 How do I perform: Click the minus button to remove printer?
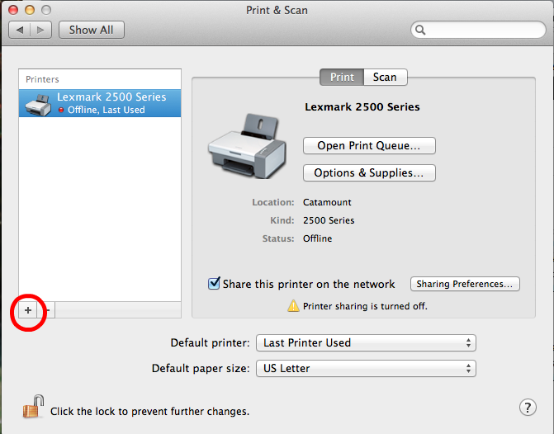[x=46, y=310]
